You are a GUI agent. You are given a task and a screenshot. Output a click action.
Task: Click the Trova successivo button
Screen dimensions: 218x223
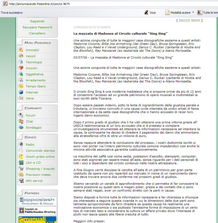tap(12, 13)
